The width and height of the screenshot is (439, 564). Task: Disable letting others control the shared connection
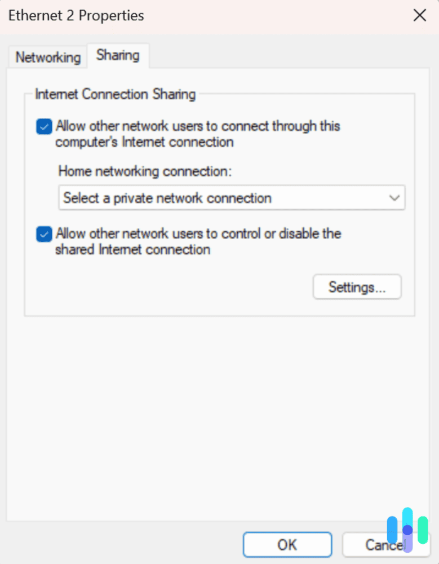point(43,234)
